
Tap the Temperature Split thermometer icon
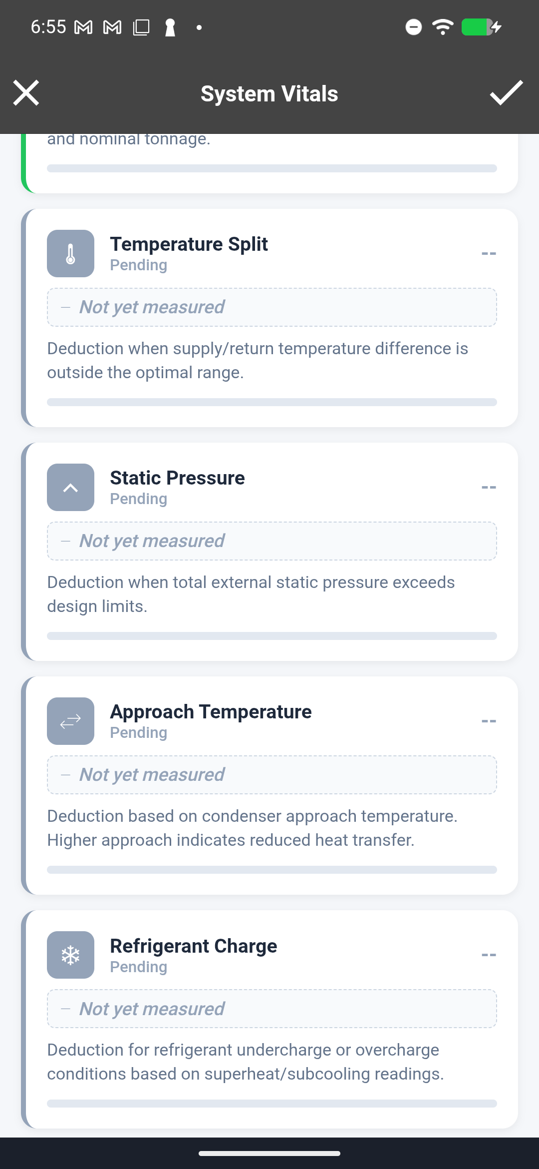(70, 253)
